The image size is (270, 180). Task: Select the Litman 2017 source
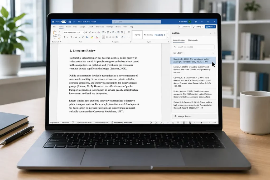coord(193,70)
